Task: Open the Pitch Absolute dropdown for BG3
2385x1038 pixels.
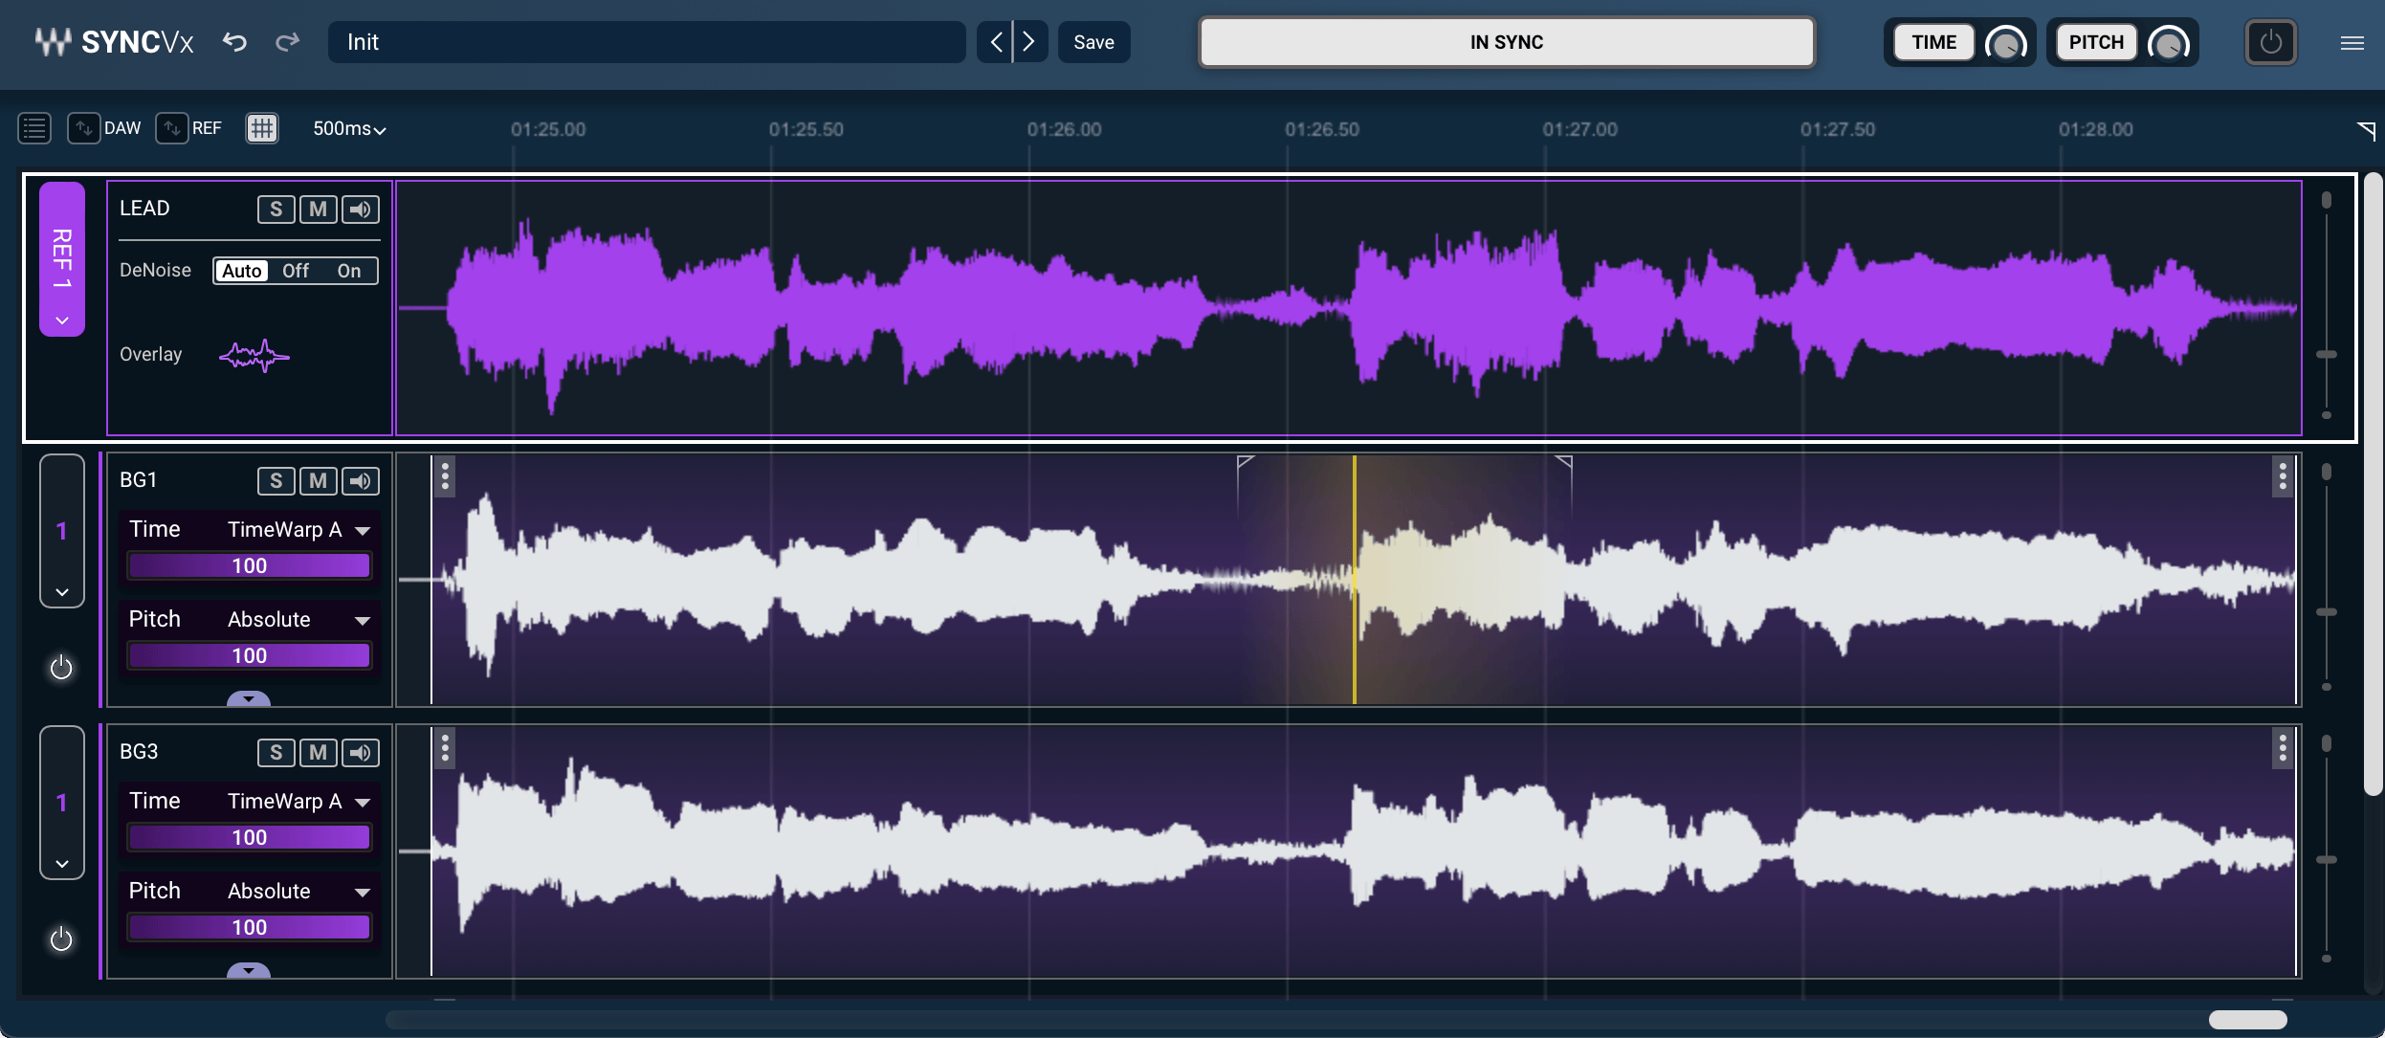Action: point(297,891)
